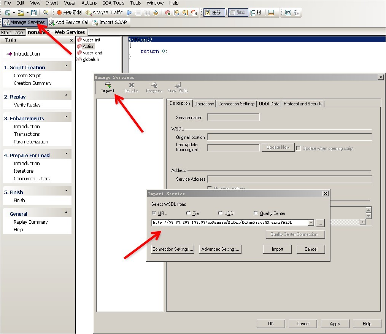Select the Quality Center radio button
The height and width of the screenshot is (334, 386).
pos(256,213)
